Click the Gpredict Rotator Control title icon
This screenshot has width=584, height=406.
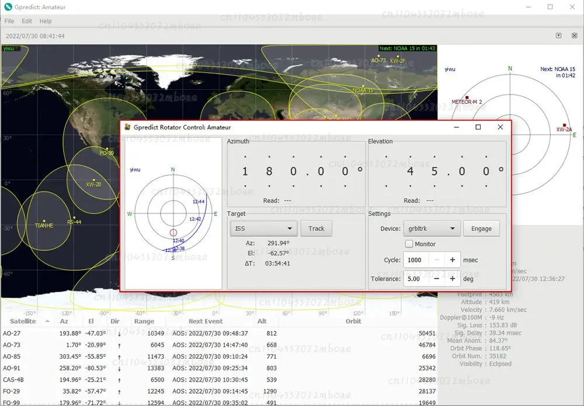(x=127, y=127)
